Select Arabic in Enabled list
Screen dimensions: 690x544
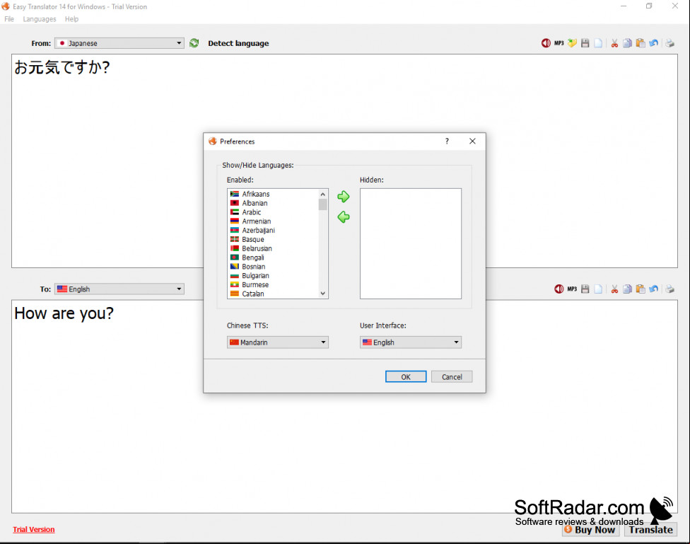tap(273, 212)
